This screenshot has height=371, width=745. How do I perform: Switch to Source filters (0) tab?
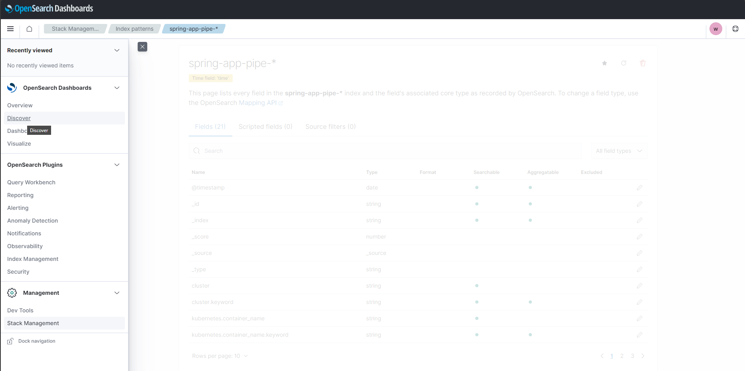coord(330,126)
